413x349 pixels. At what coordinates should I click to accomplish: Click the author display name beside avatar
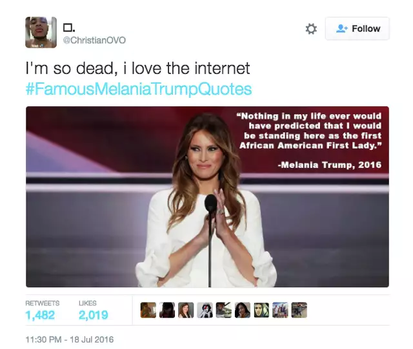tap(69, 27)
